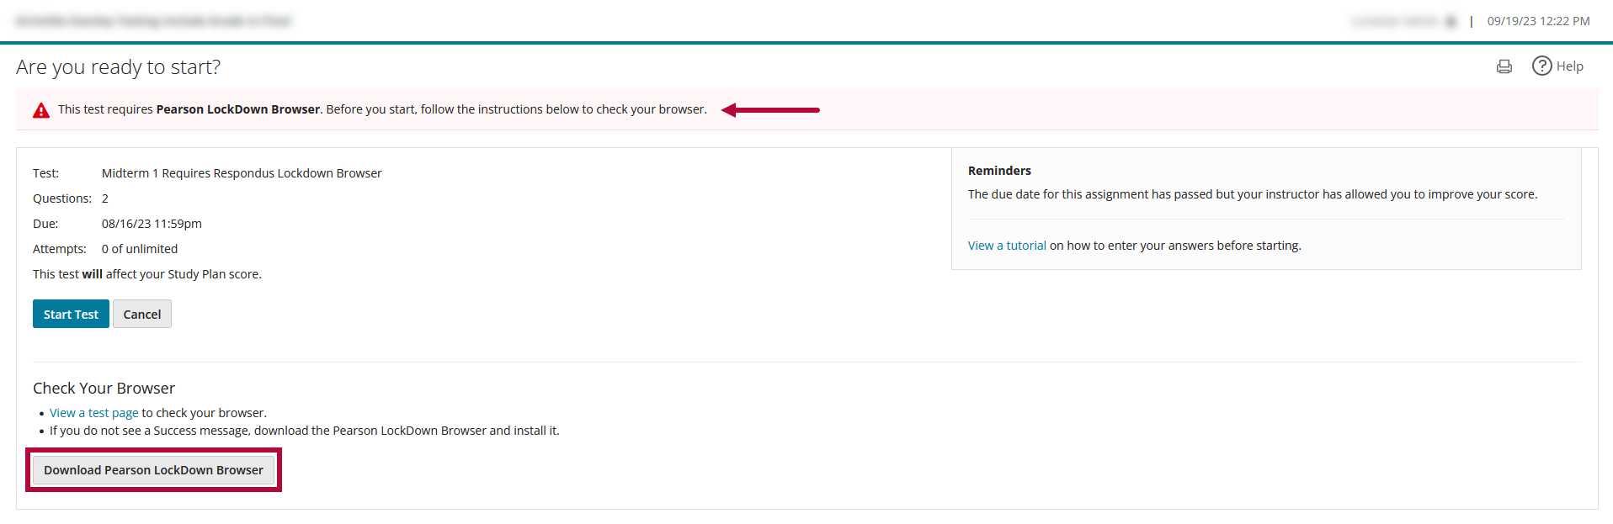The width and height of the screenshot is (1613, 524).
Task: Open the "View a test page" link
Action: pyautogui.click(x=93, y=413)
